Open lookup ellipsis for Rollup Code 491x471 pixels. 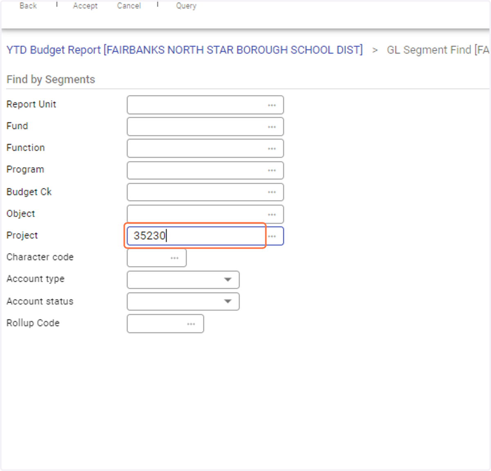point(191,324)
